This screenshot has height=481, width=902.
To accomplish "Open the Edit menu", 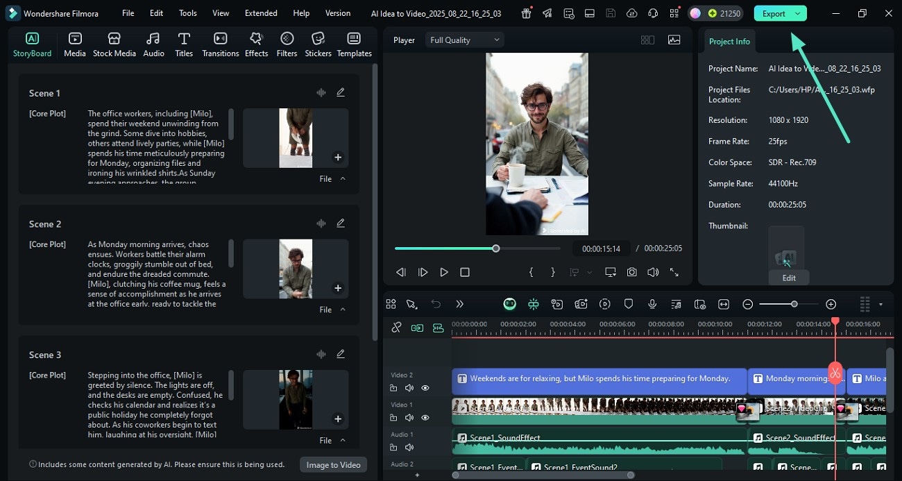I will [157, 13].
